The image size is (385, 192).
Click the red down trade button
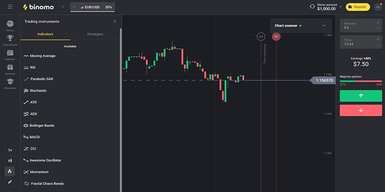[x=361, y=110]
